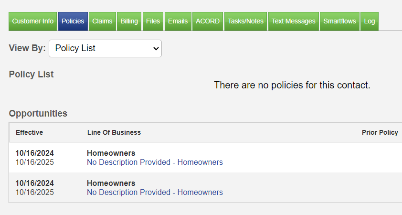
Task: Click the Prior Policy column header
Action: (x=380, y=132)
